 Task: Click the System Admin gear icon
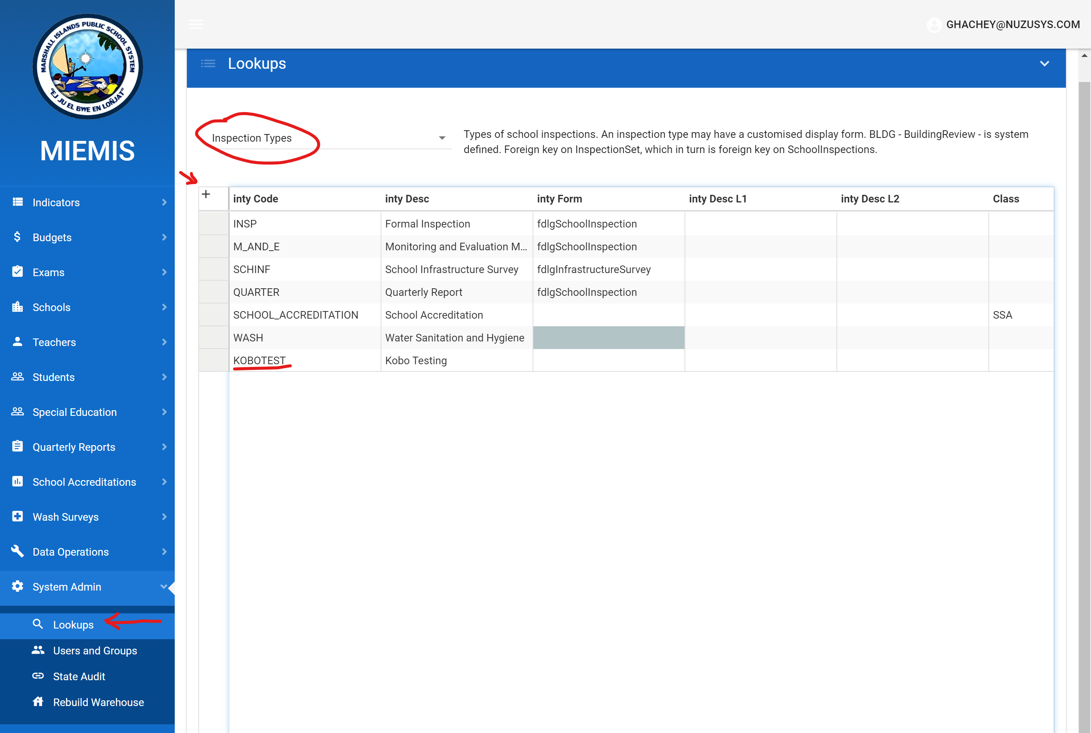pos(17,587)
